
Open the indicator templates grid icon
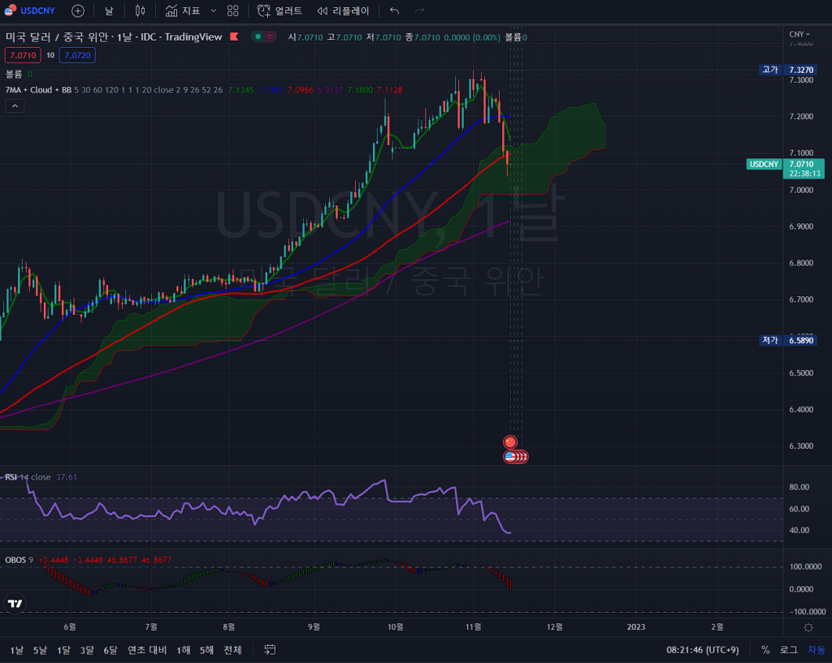pyautogui.click(x=233, y=11)
